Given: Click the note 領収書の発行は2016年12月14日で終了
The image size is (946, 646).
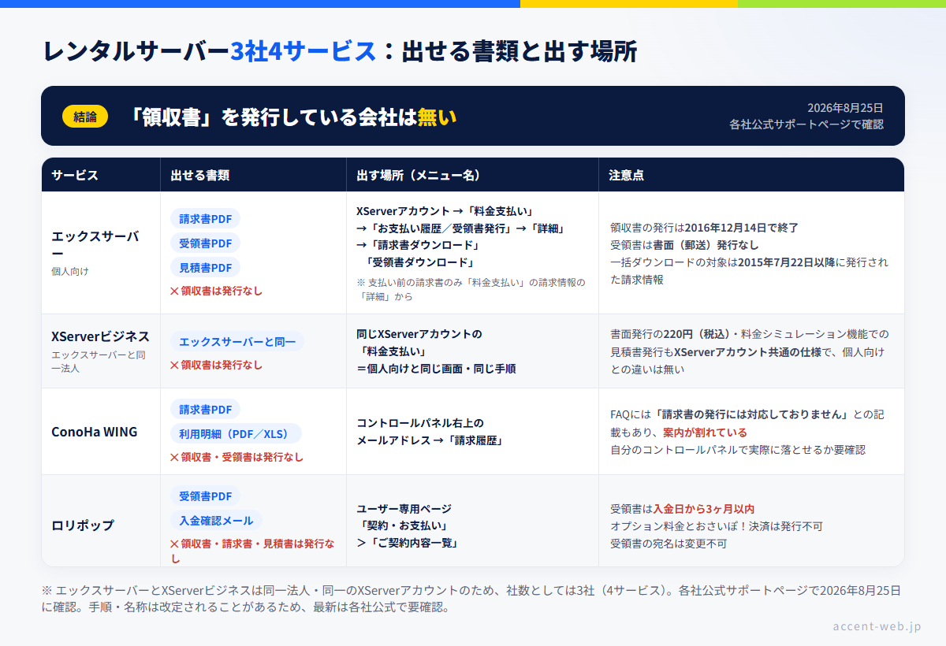Looking at the screenshot, I should [x=704, y=228].
